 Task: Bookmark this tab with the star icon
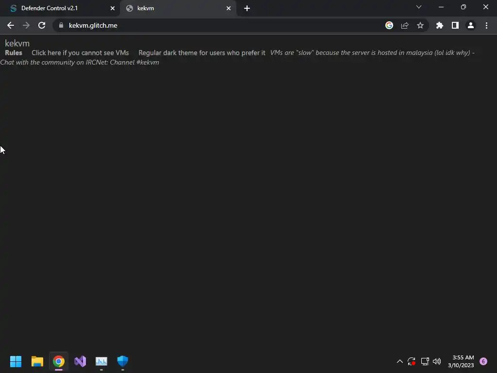click(420, 25)
